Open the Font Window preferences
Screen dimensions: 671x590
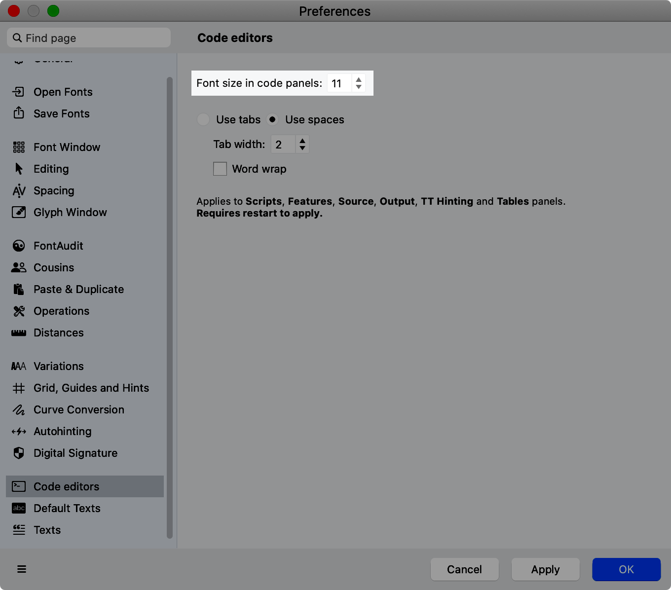coord(85,147)
